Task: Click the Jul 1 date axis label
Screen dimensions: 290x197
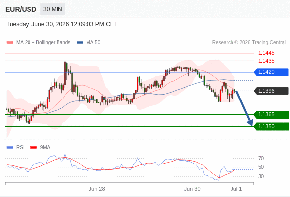Action: coord(236,189)
